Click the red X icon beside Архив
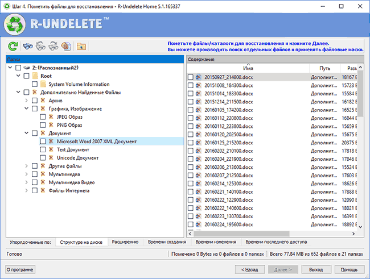 click(43, 101)
